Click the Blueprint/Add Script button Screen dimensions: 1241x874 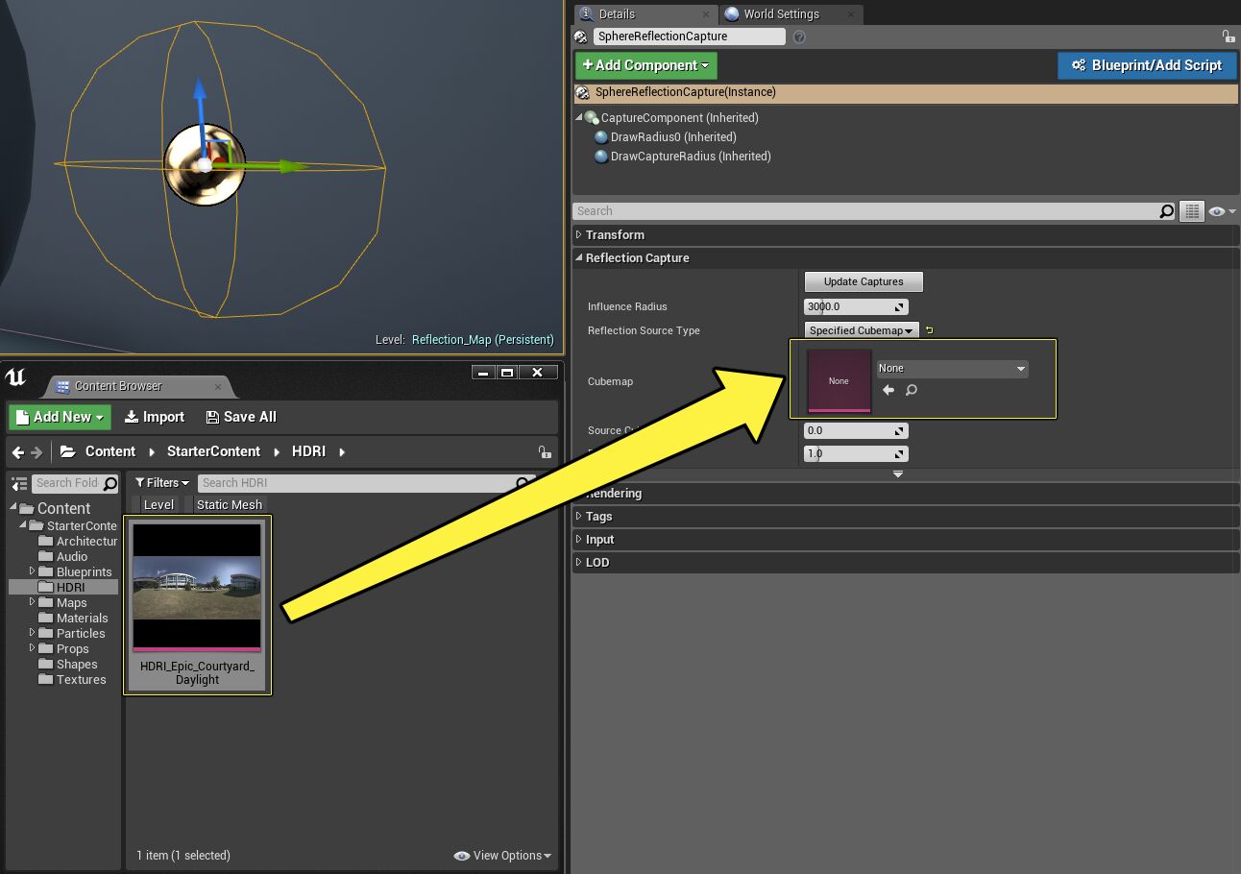click(x=1146, y=65)
